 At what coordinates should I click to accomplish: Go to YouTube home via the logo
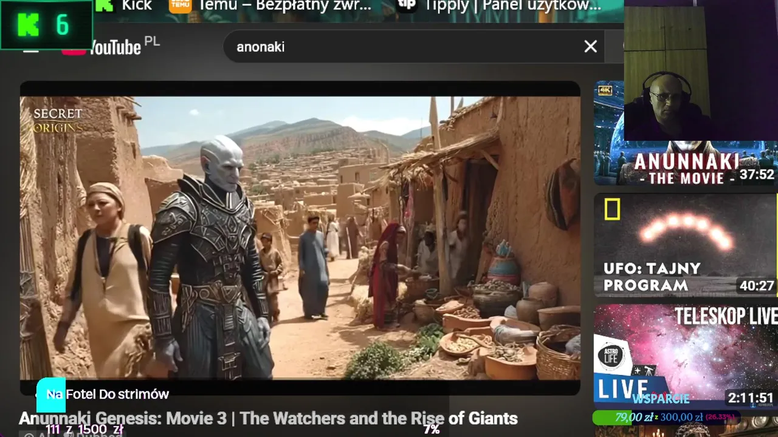click(x=102, y=47)
